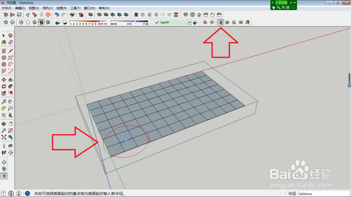The image size is (351, 197).
Task: Select the Stamp sandbox tool
Action: 227,22
